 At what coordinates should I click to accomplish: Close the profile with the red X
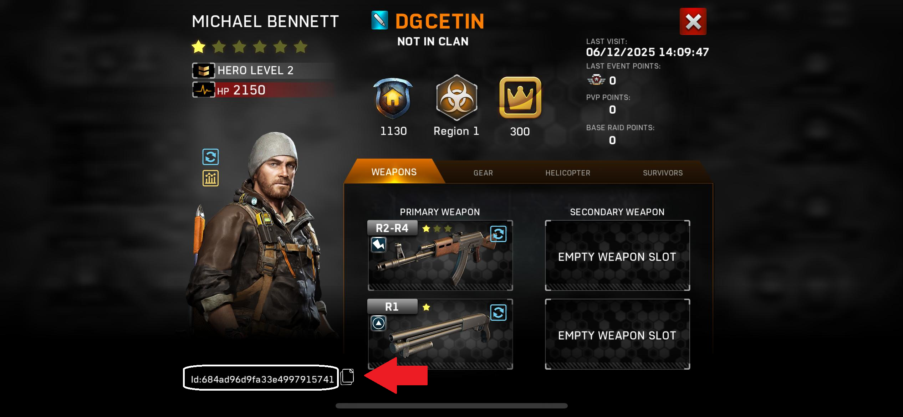click(693, 21)
